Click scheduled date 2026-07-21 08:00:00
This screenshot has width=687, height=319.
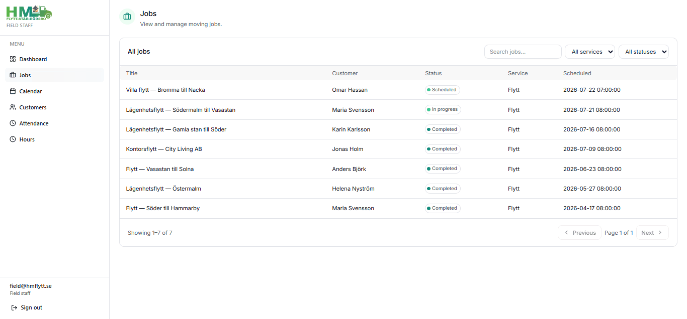click(591, 110)
